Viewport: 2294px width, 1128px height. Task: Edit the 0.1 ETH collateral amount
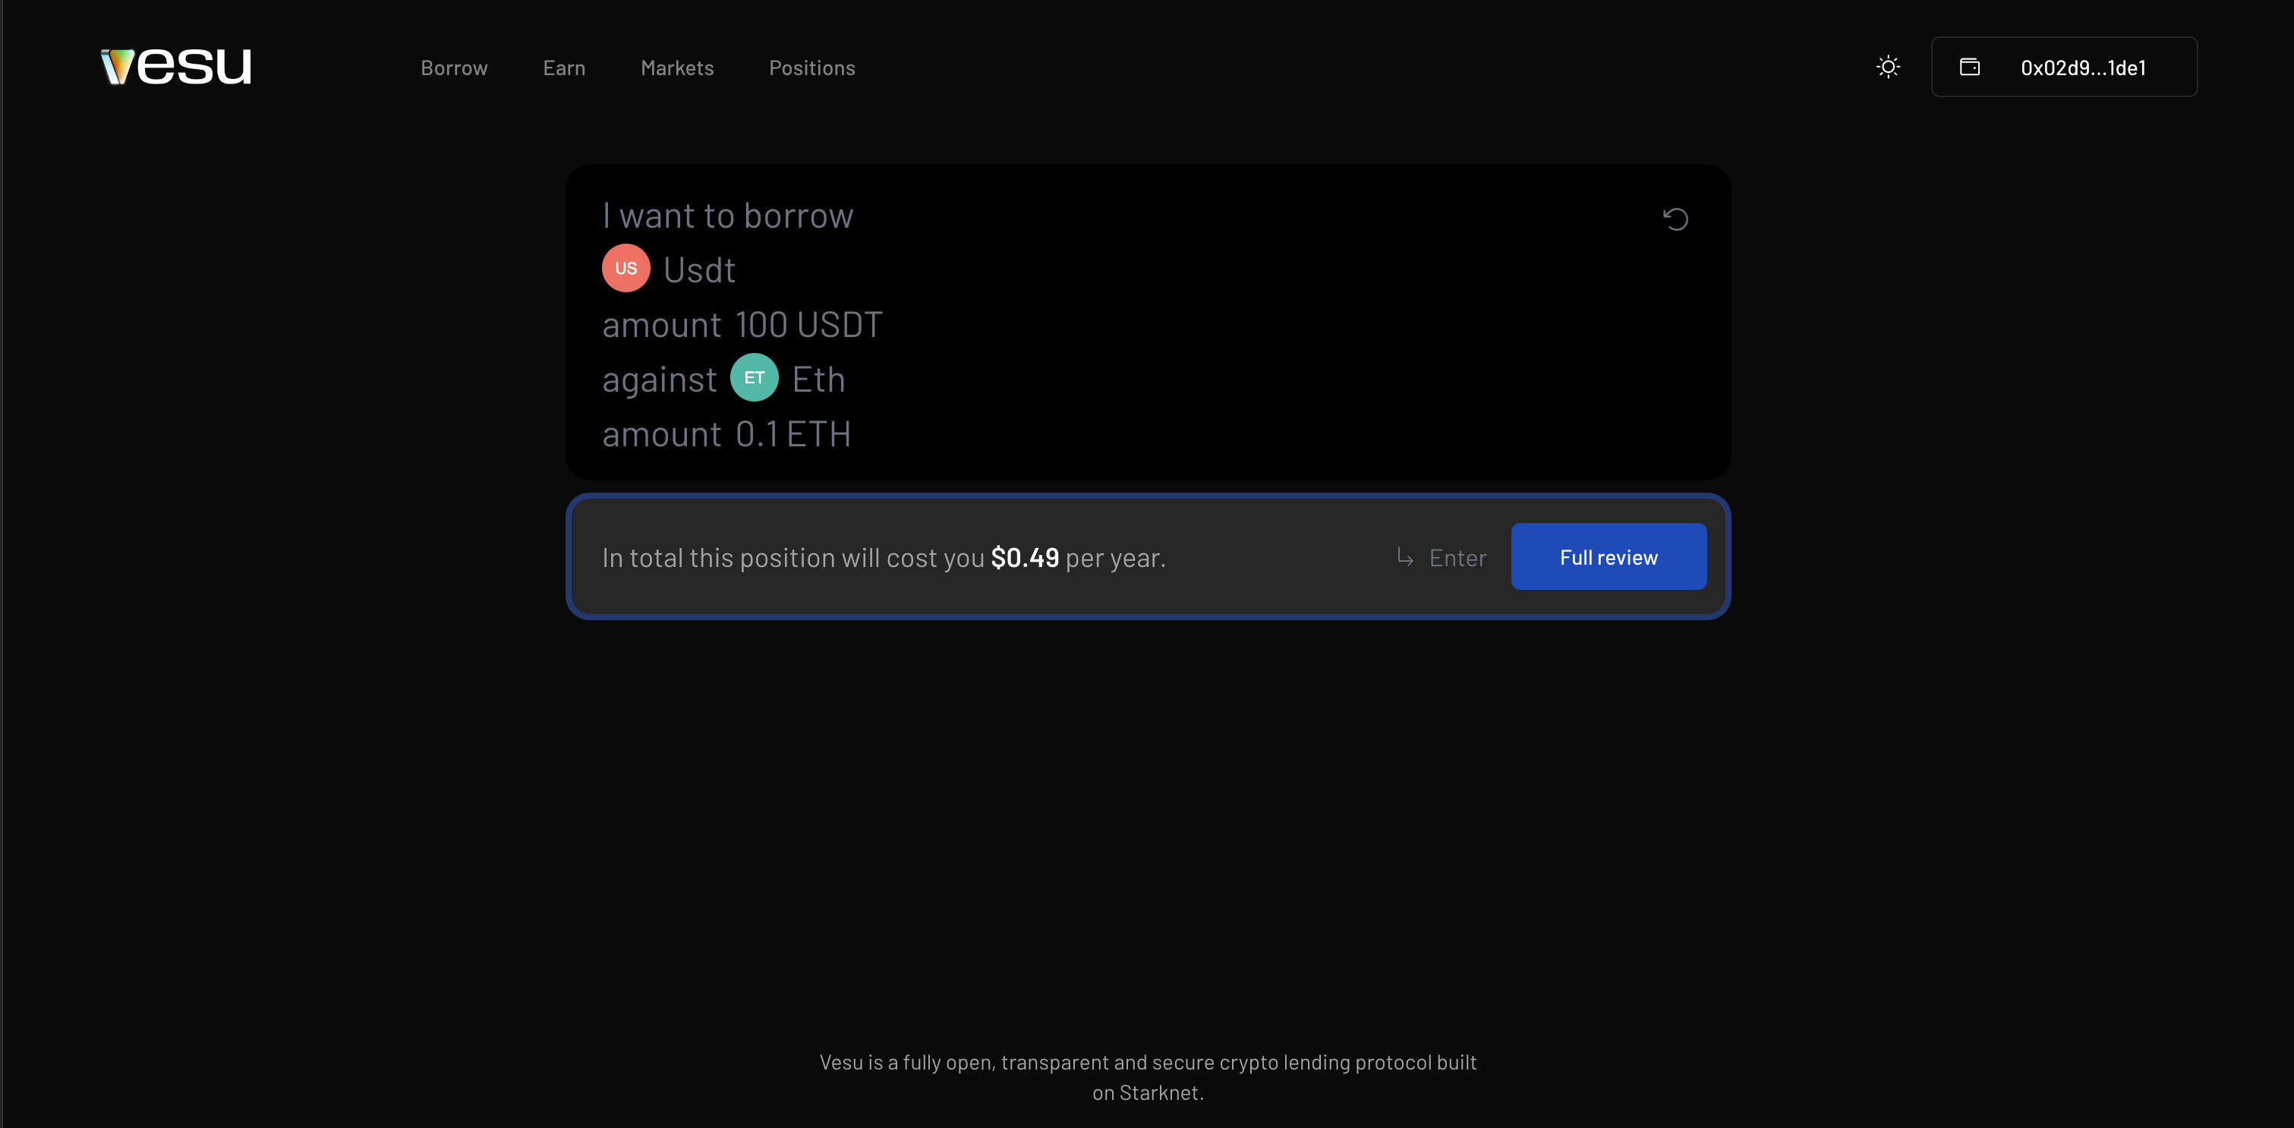[x=793, y=434]
